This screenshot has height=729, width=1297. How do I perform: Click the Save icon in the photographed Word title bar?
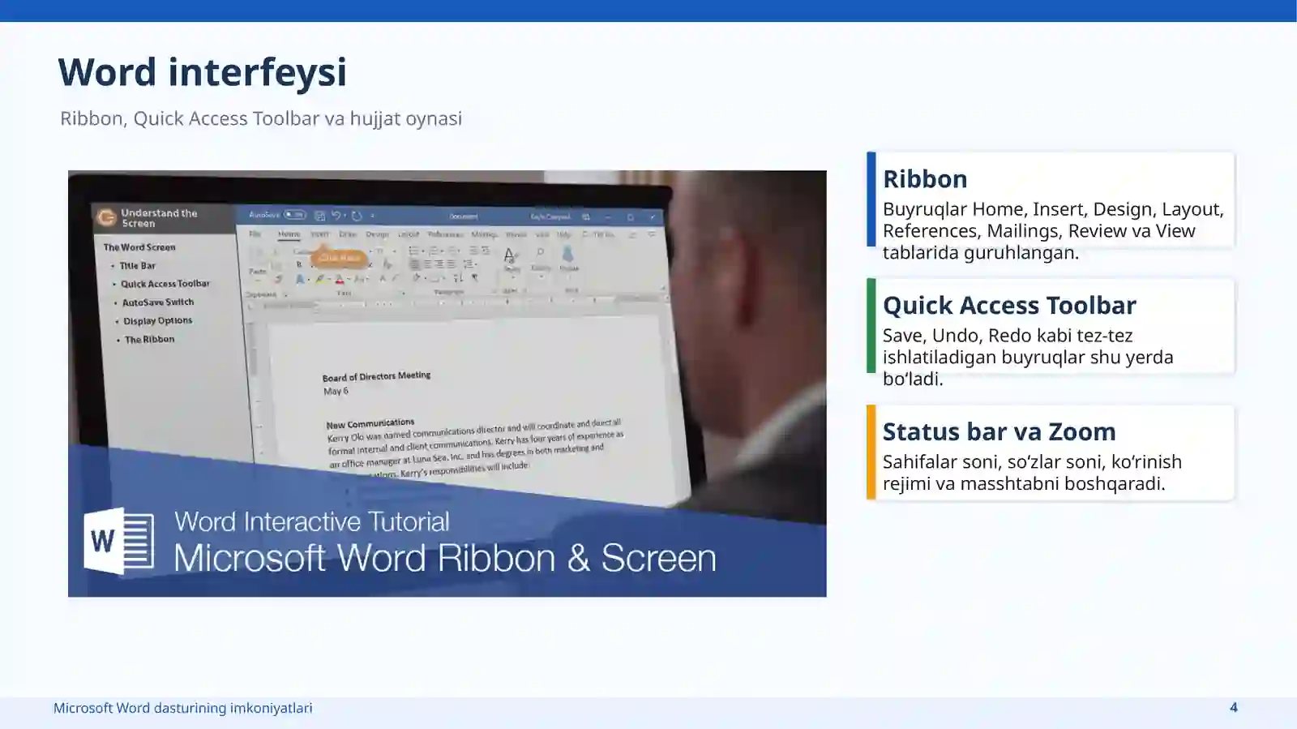pyautogui.click(x=319, y=216)
